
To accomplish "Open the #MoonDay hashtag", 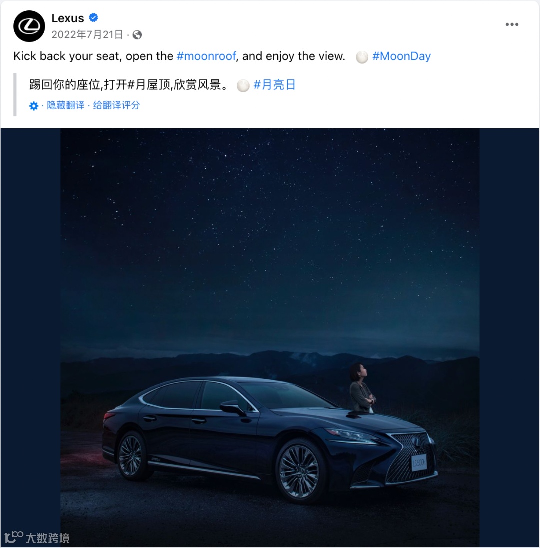I will click(401, 56).
